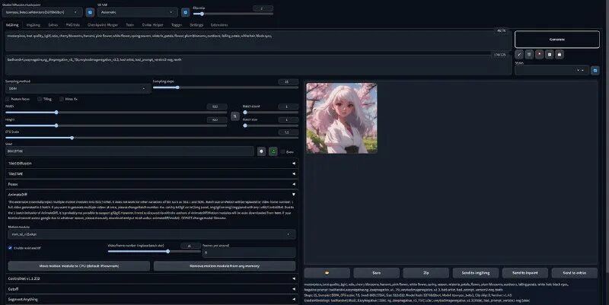Enable Hires. fix checkbox
This screenshot has width=609, height=305.
point(62,99)
